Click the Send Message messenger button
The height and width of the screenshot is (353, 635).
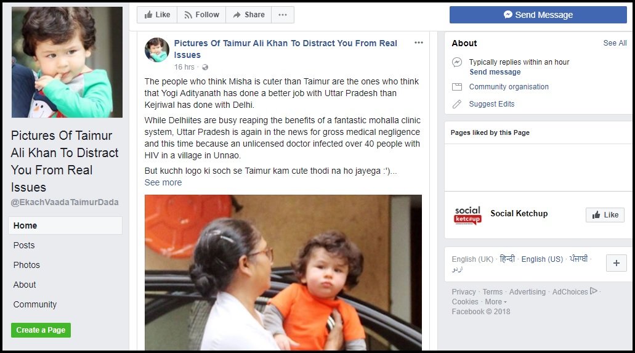pos(538,15)
